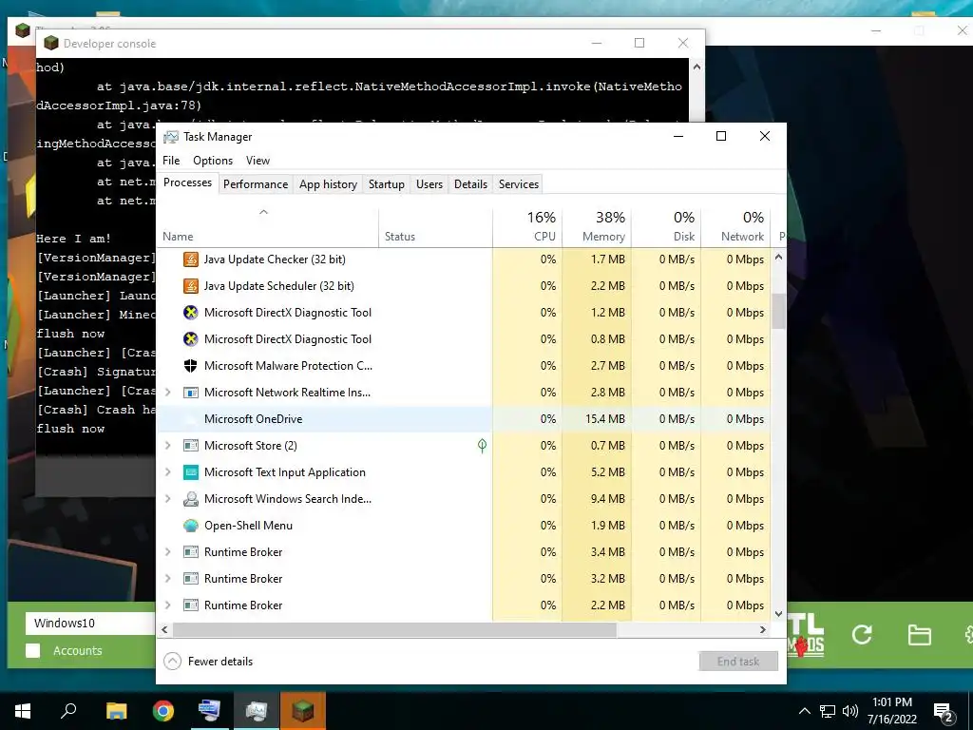The width and height of the screenshot is (973, 730).
Task: Toggle the Accounts checkbox in launcher
Action: (x=33, y=650)
